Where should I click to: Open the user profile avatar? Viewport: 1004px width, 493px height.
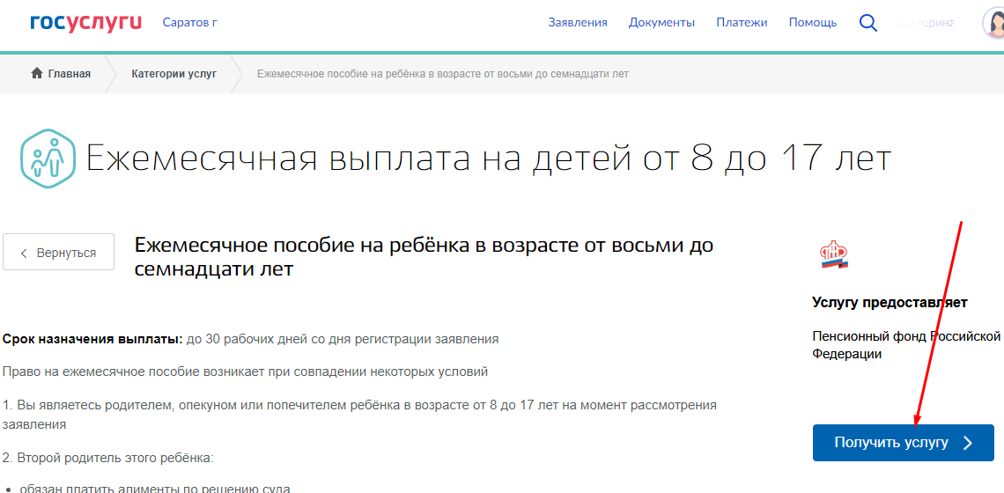(x=993, y=23)
